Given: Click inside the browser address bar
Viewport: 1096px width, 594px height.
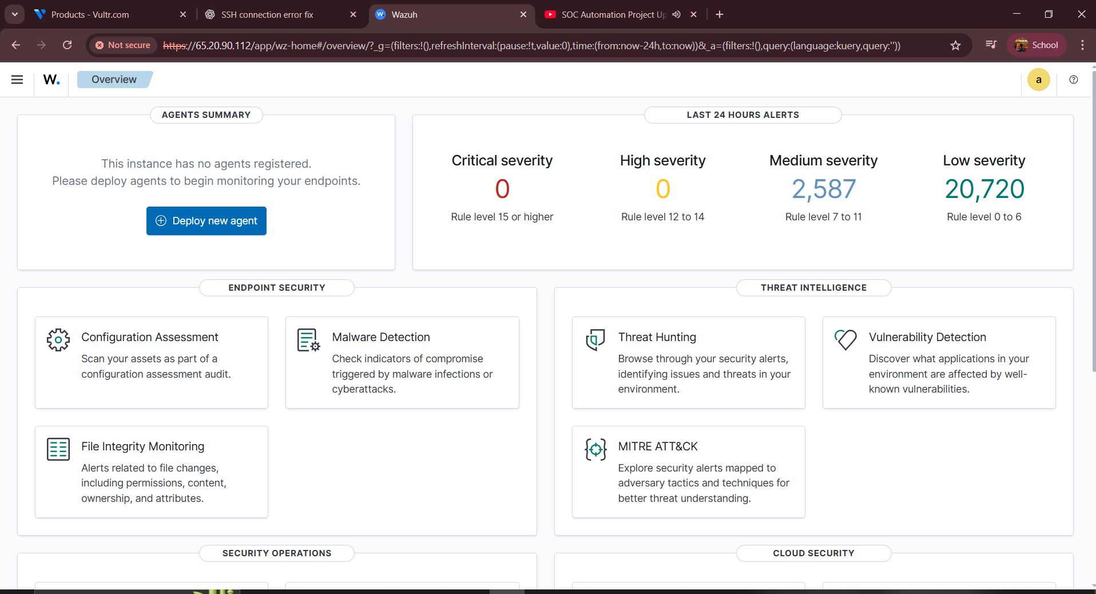Looking at the screenshot, I should click(x=515, y=45).
